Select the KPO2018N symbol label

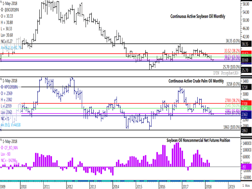[11, 87]
